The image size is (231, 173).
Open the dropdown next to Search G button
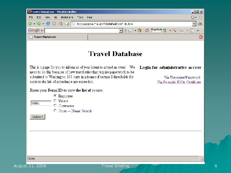pyautogui.click(x=135, y=31)
